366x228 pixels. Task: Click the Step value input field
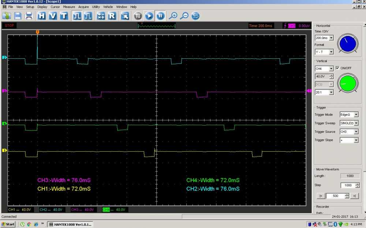[347, 185]
